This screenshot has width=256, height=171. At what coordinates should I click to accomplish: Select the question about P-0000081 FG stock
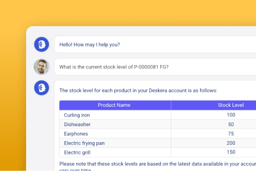pyautogui.click(x=114, y=67)
